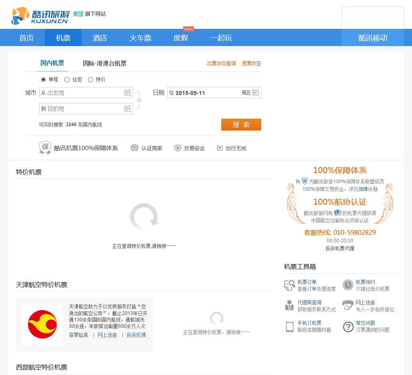The image size is (412, 375).
Task: Select the 单程 one-way radio button
Action: 43,79
